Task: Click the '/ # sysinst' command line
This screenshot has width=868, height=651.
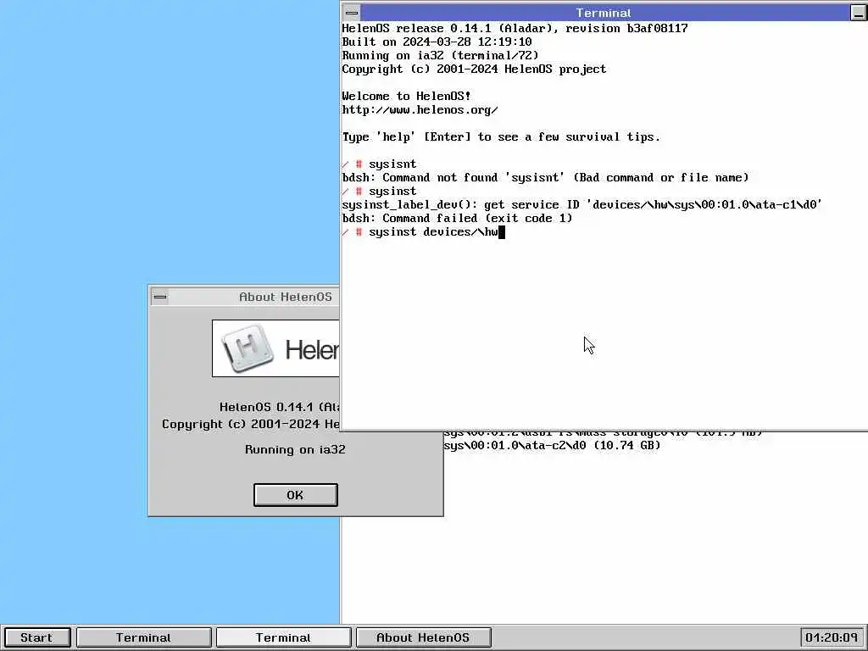Action: [379, 191]
